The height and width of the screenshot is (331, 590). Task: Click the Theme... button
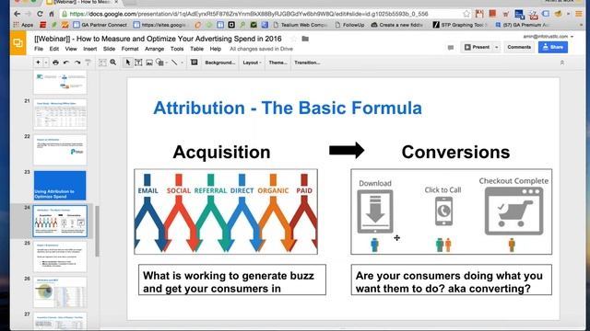pyautogui.click(x=277, y=63)
